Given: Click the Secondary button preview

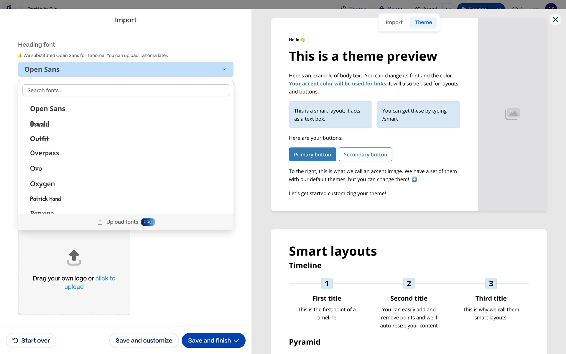Looking at the screenshot, I should (365, 155).
